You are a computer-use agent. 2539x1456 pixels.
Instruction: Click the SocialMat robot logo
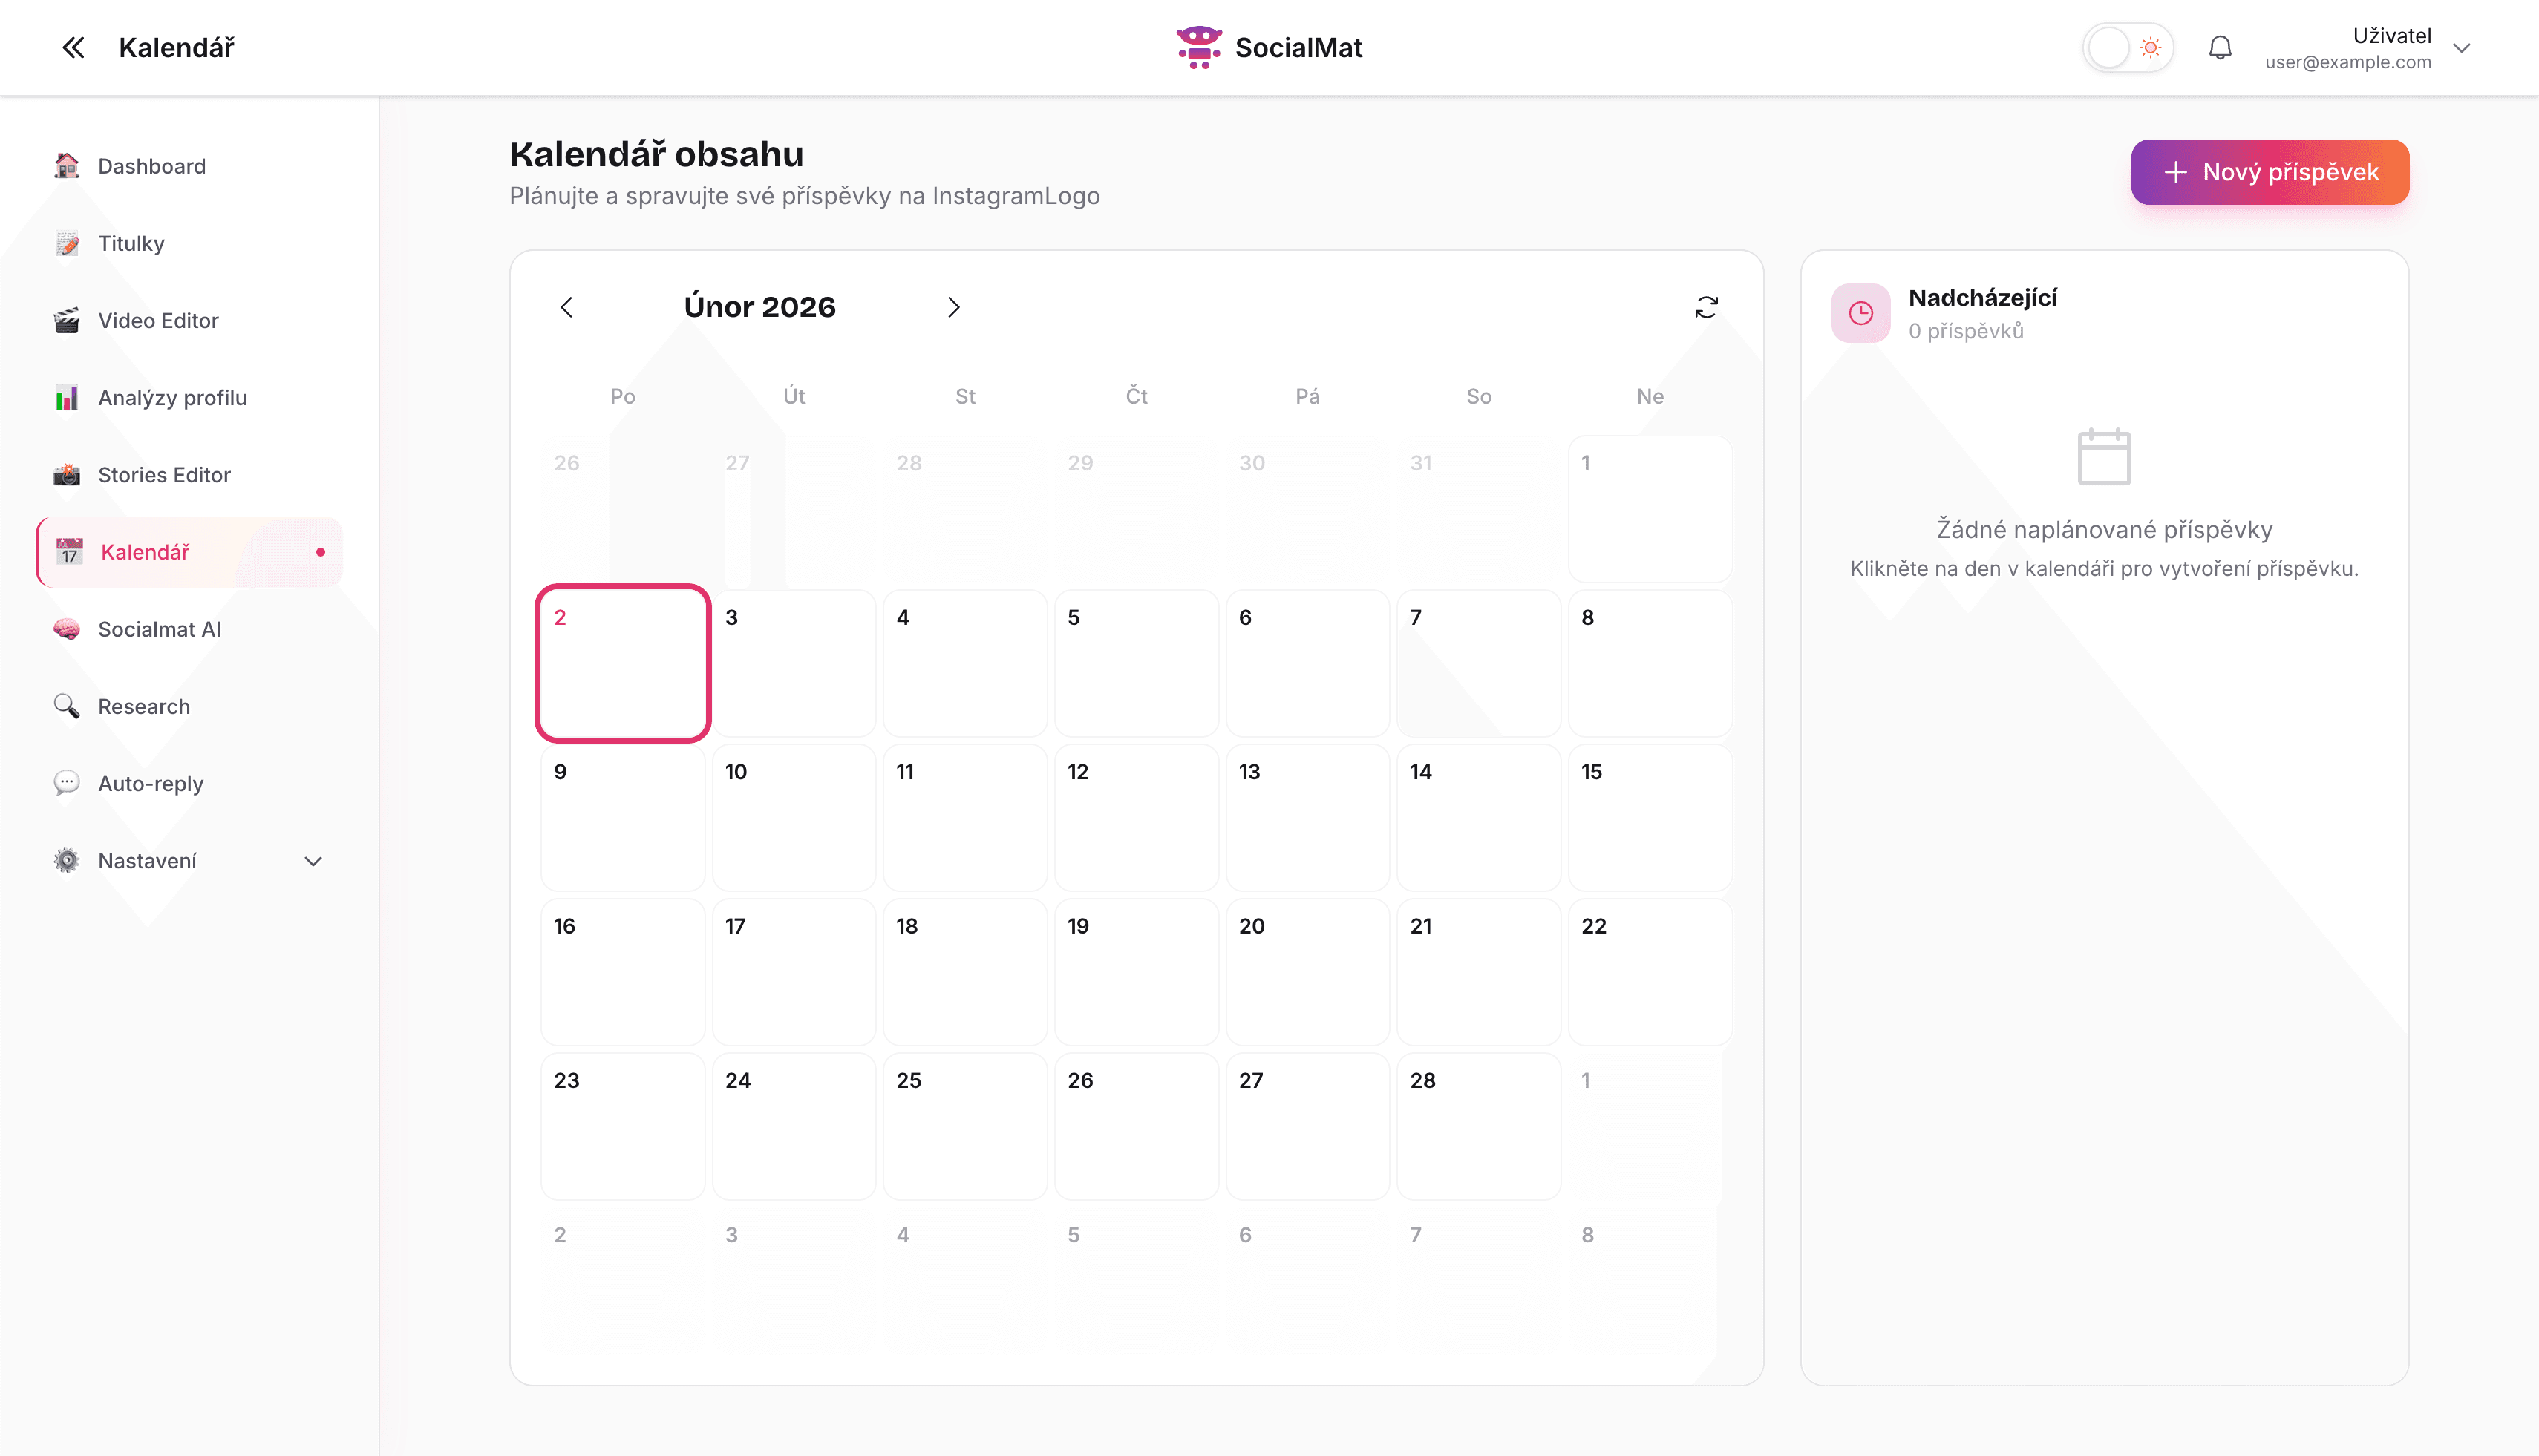(1198, 47)
